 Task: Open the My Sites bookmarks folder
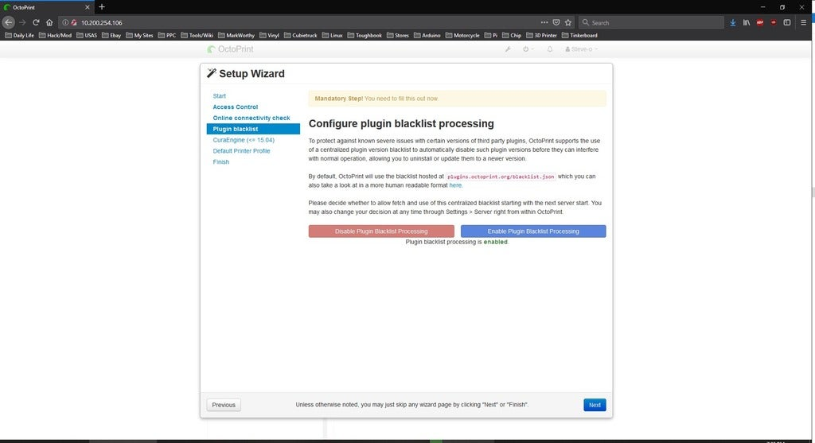click(x=139, y=35)
